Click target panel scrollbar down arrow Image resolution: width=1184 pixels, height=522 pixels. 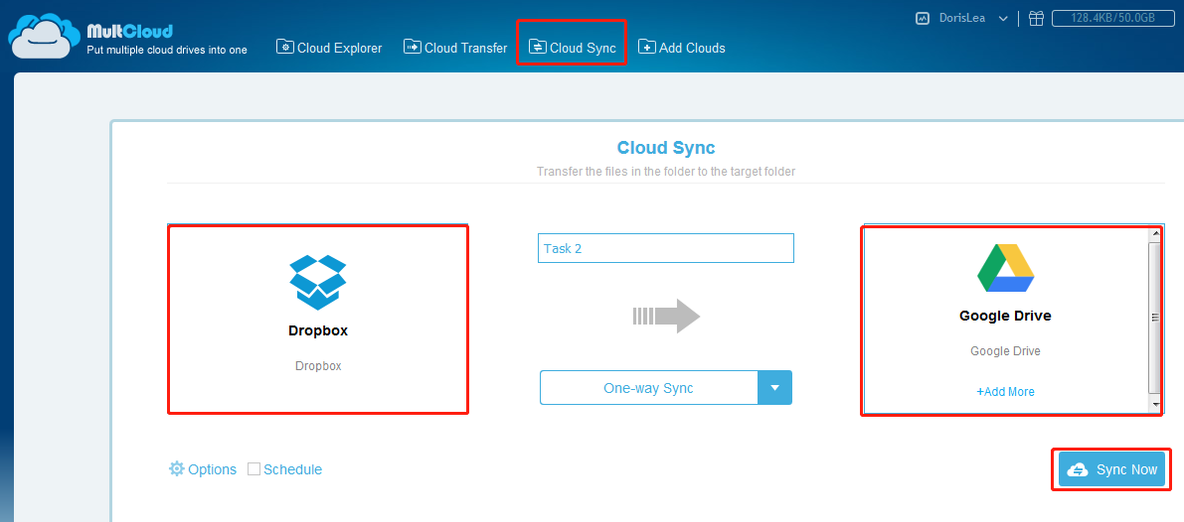pyautogui.click(x=1154, y=405)
